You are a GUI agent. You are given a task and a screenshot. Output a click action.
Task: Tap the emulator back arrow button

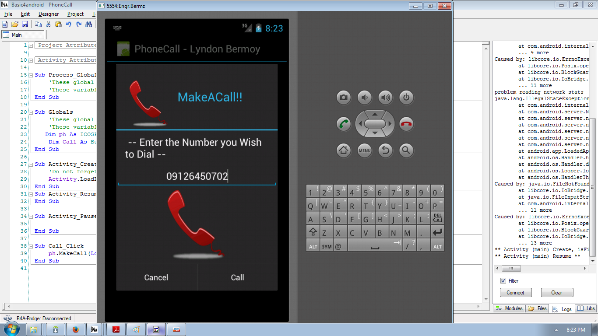[x=386, y=150]
